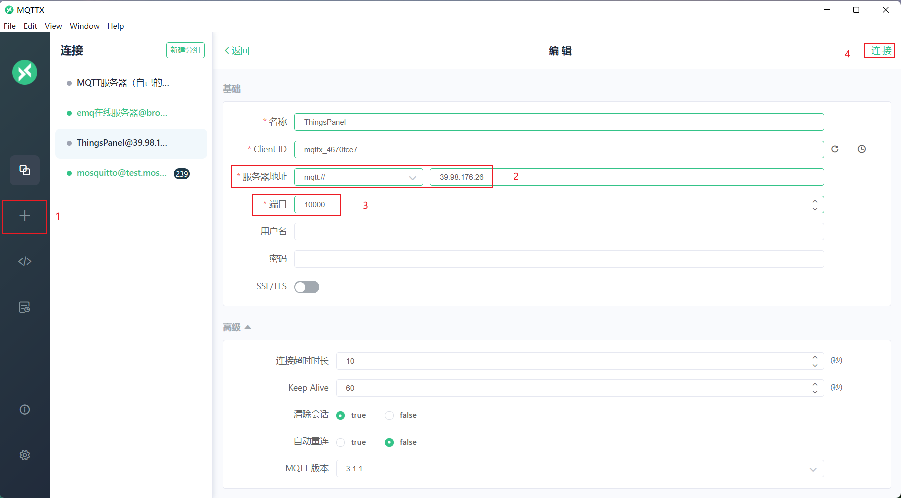This screenshot has height=498, width=901.
Task: Click the 连接 button to connect
Action: (x=881, y=51)
